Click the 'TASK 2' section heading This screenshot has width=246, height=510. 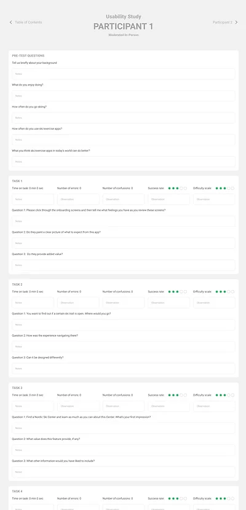17,284
